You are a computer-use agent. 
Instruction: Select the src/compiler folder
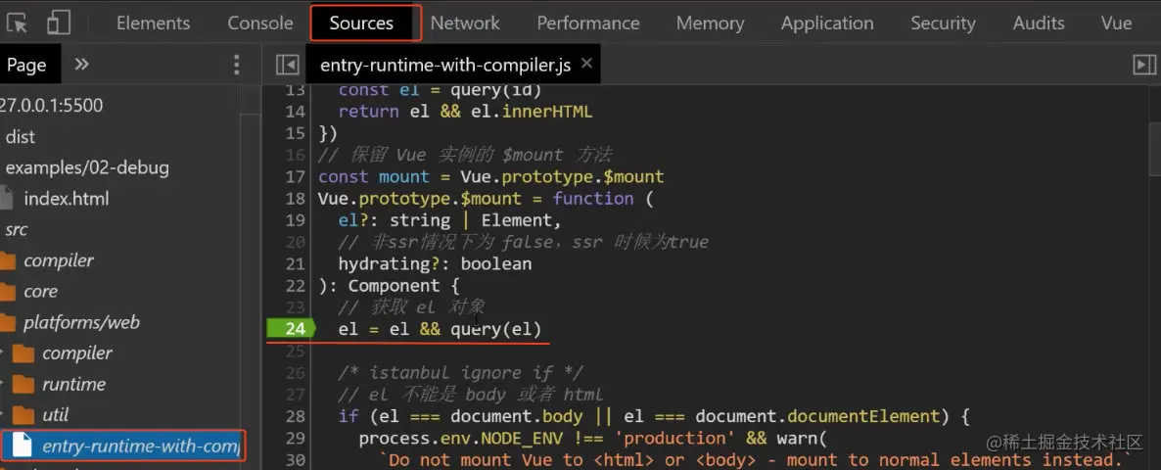pos(59,260)
